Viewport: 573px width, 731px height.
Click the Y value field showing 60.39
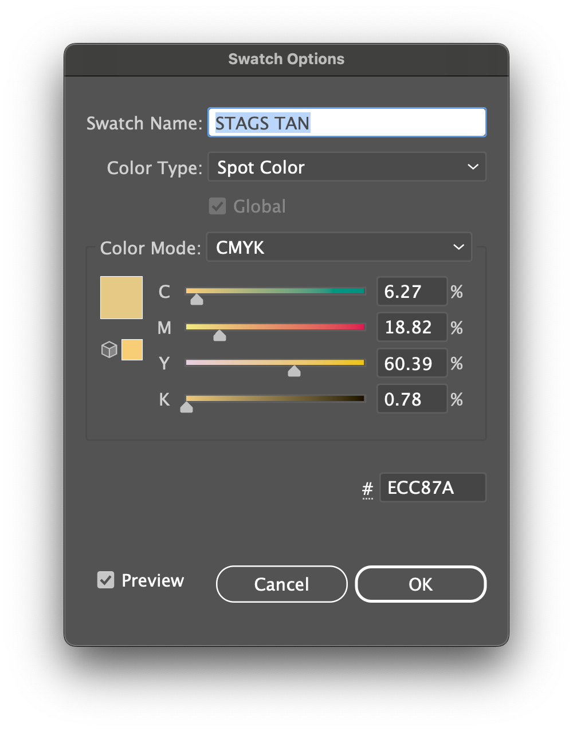411,363
